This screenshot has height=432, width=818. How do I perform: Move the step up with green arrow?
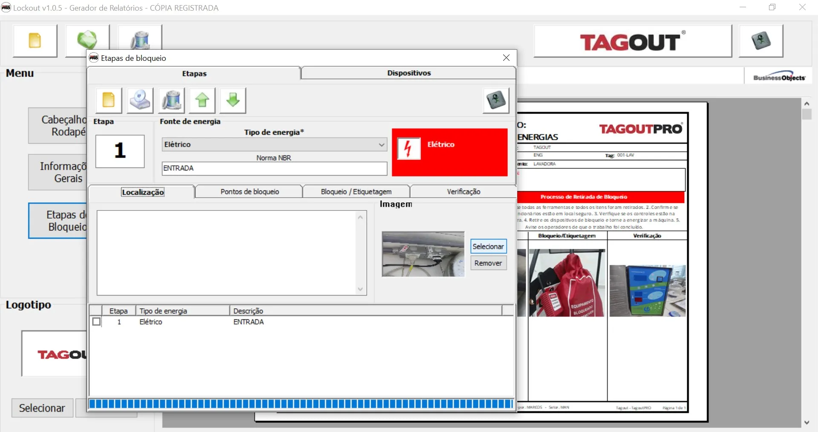pyautogui.click(x=202, y=100)
